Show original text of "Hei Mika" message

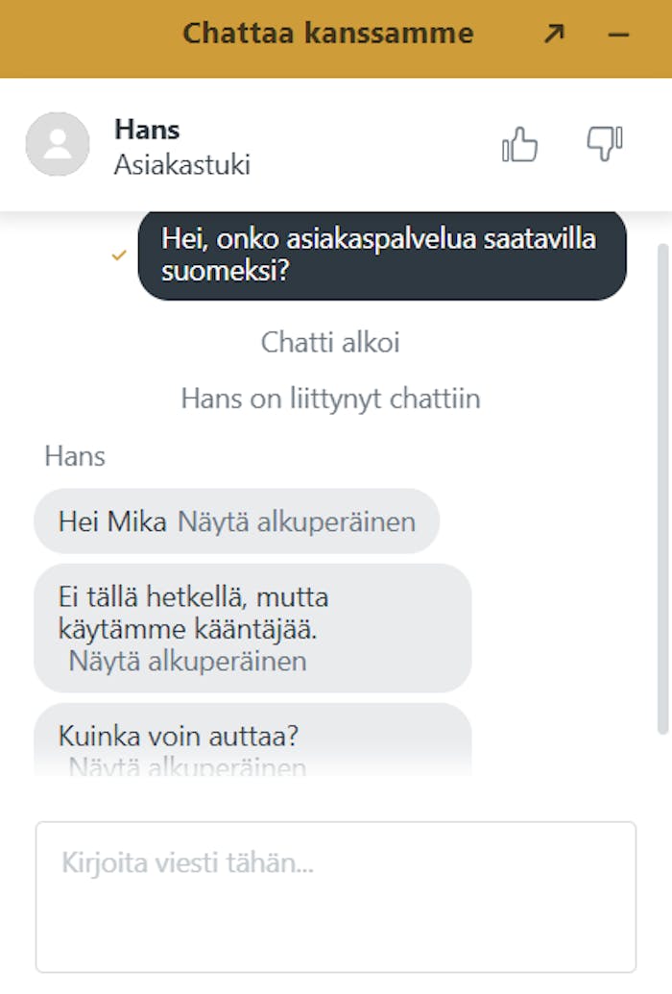[297, 521]
